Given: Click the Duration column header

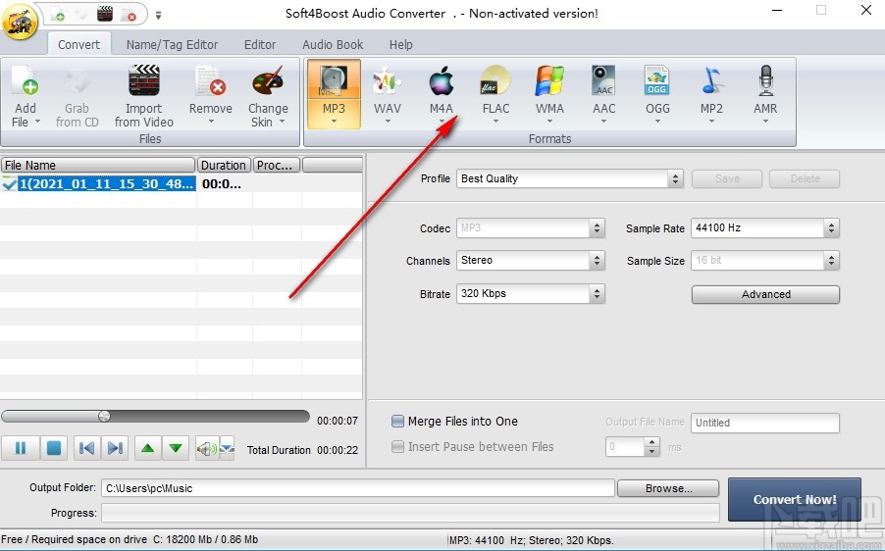Looking at the screenshot, I should click(224, 166).
